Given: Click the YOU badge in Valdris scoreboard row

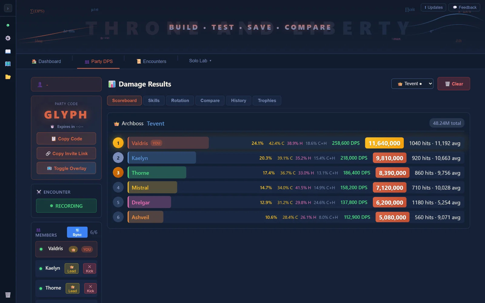Looking at the screenshot, I should [x=156, y=143].
